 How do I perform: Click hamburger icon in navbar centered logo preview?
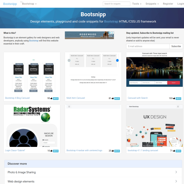click(x=69, y=106)
